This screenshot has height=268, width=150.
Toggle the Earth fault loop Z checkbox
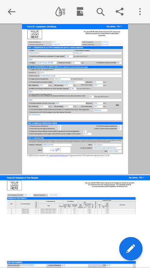60,129
